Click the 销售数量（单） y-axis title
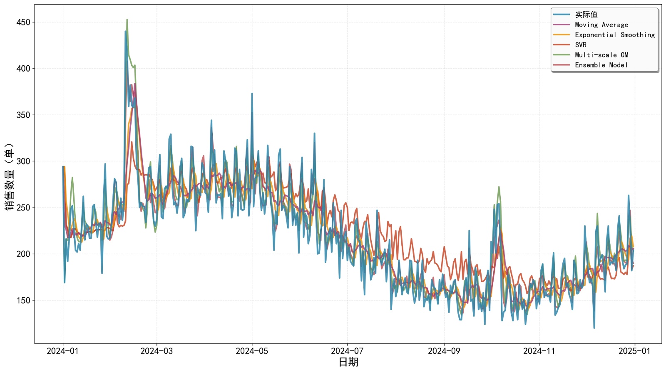The width and height of the screenshot is (666, 371). coord(9,177)
